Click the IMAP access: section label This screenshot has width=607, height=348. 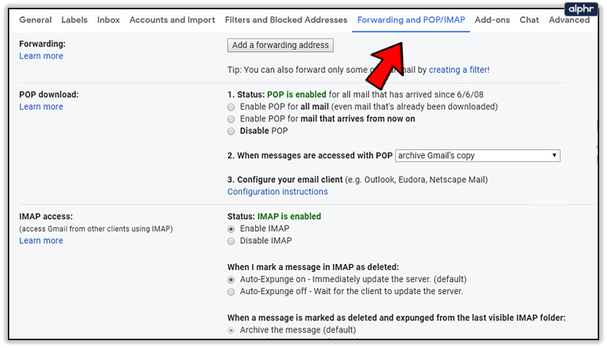(46, 216)
